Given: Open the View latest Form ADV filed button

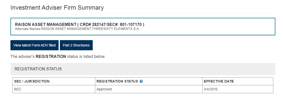Looking at the screenshot, I should pos(34,45).
